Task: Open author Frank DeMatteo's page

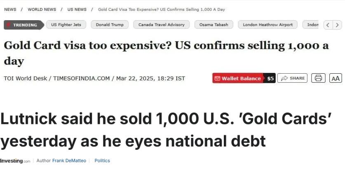Action: coord(69,161)
